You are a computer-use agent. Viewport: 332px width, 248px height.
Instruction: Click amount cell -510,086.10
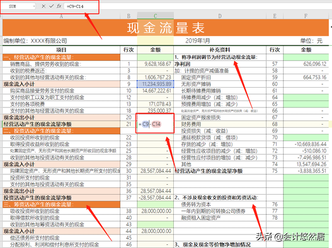(x=306, y=151)
